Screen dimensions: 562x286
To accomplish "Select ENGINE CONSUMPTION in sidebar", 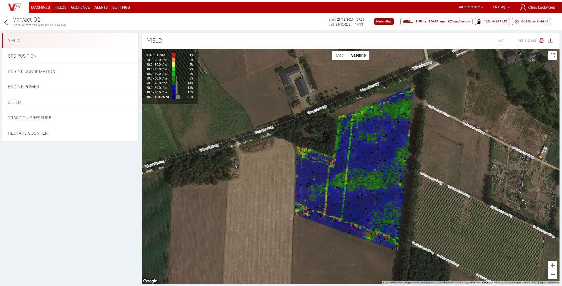I will click(31, 71).
